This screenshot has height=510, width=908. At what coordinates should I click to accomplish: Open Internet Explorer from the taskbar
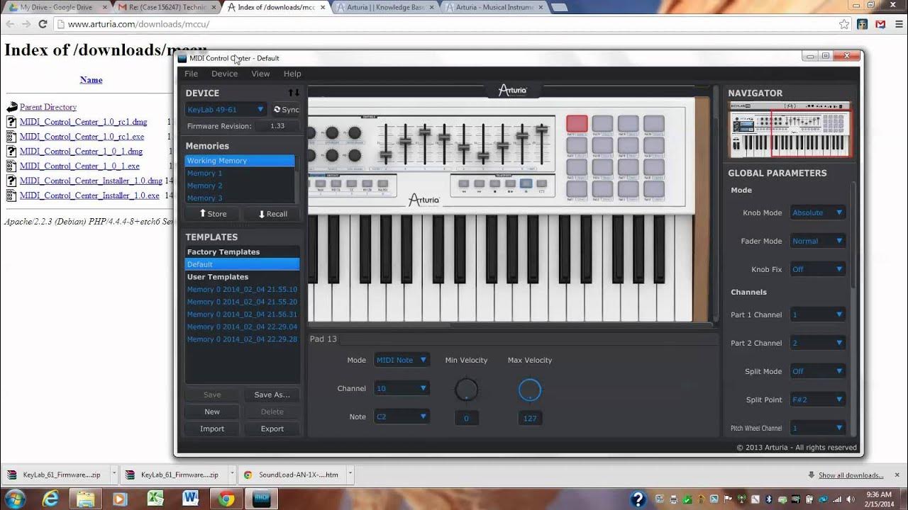click(50, 499)
